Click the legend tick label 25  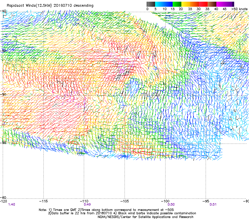coord(190,9)
